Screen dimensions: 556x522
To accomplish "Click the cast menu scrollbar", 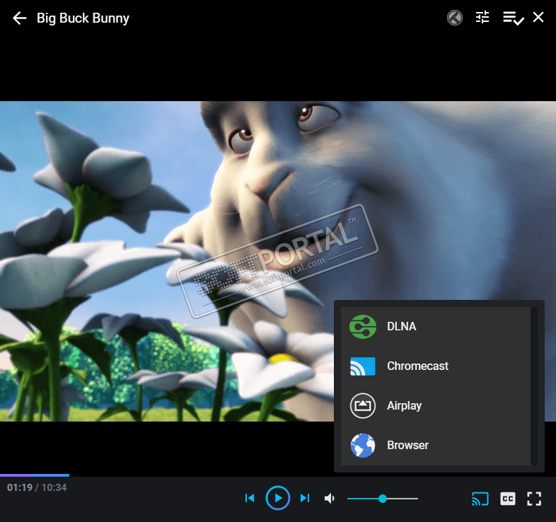I will click(534, 386).
